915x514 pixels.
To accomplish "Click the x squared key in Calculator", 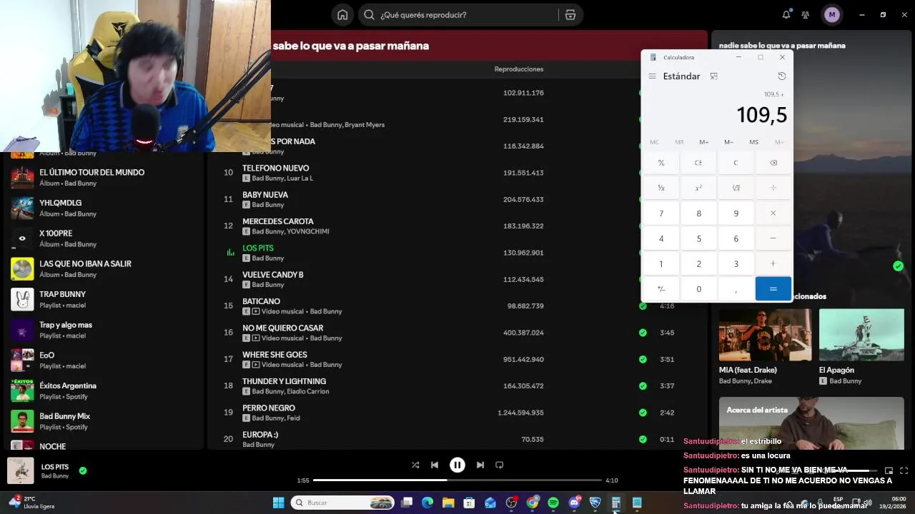I will pyautogui.click(x=698, y=188).
